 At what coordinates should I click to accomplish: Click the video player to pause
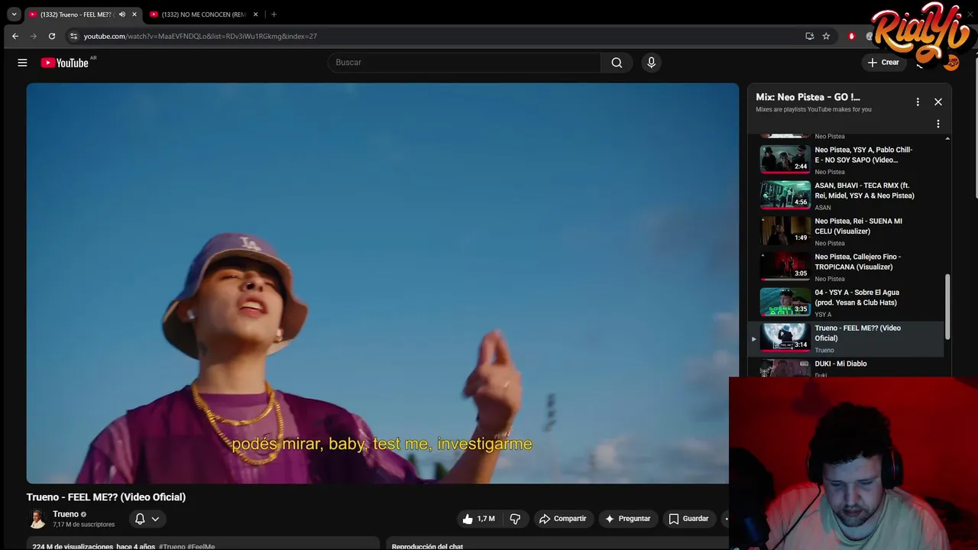coord(383,283)
